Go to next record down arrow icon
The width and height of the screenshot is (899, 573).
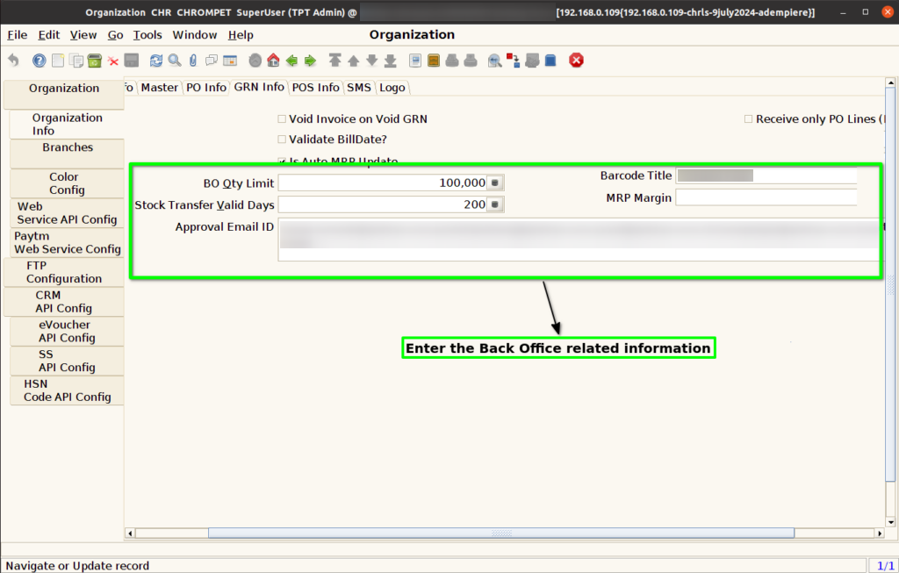(372, 61)
